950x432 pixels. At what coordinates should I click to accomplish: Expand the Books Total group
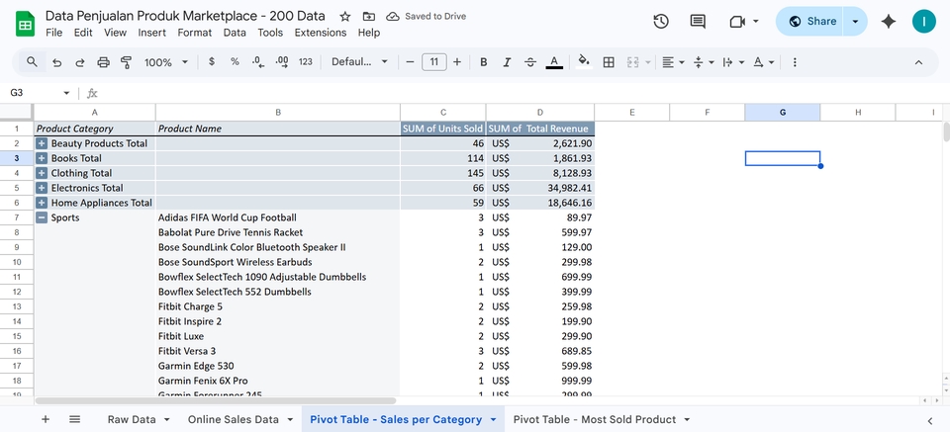pyautogui.click(x=42, y=158)
